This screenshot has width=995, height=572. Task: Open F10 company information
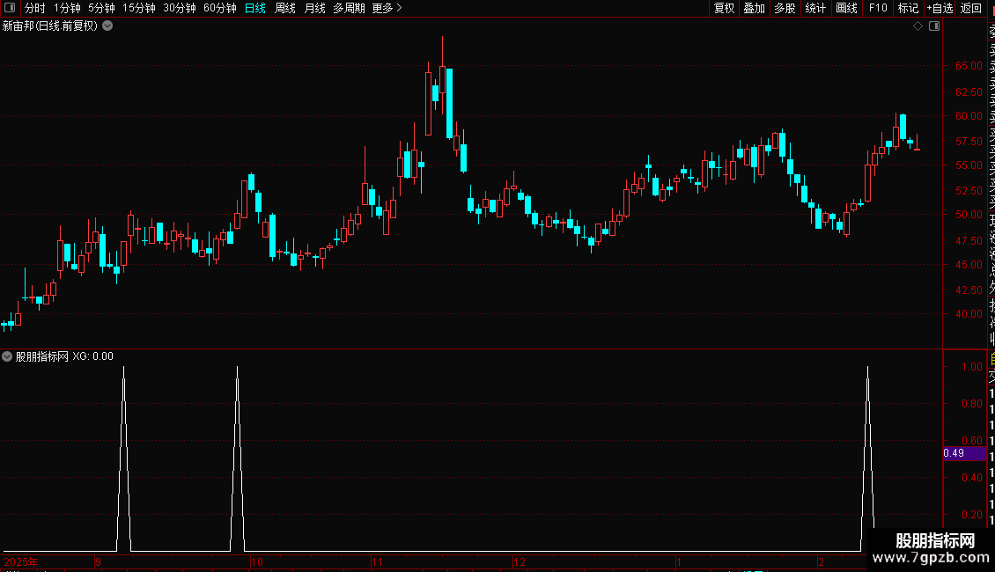878,8
